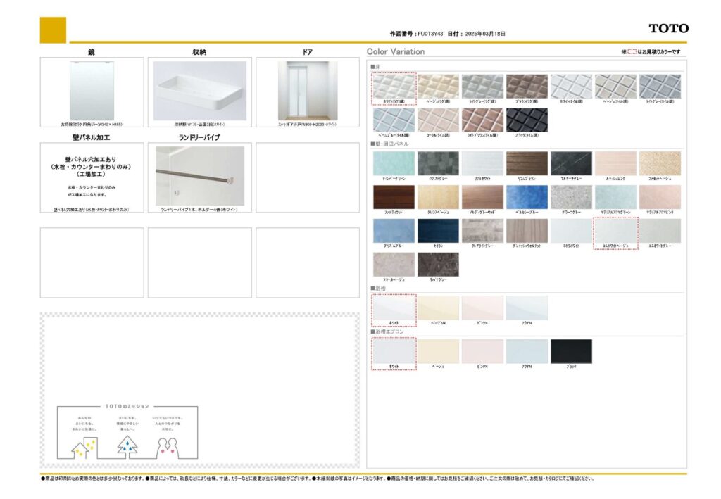The image size is (721, 499).
Task: Click the Color Variation heading
Action: (396, 52)
